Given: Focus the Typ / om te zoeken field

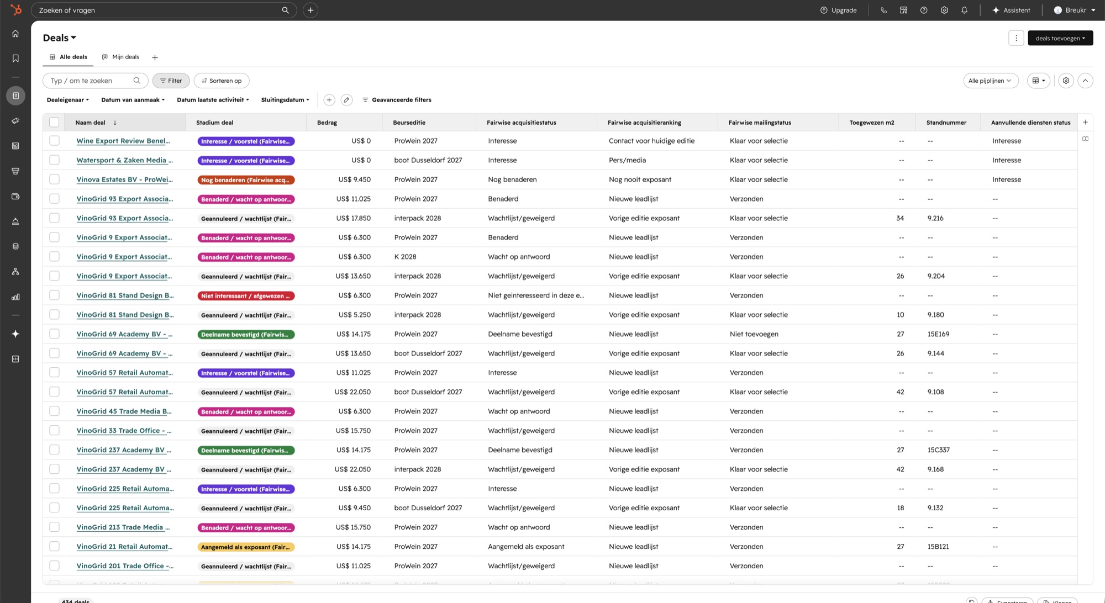Looking at the screenshot, I should tap(96, 81).
